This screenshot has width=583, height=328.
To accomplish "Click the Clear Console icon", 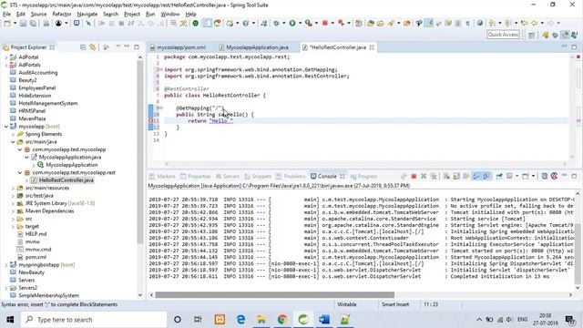I will click(446, 176).
